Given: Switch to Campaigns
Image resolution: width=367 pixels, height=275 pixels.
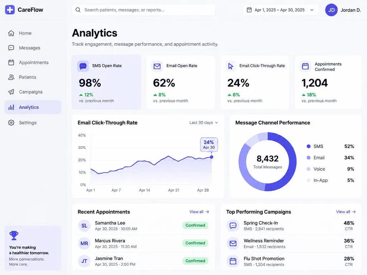Looking at the screenshot, I should 33,92.
